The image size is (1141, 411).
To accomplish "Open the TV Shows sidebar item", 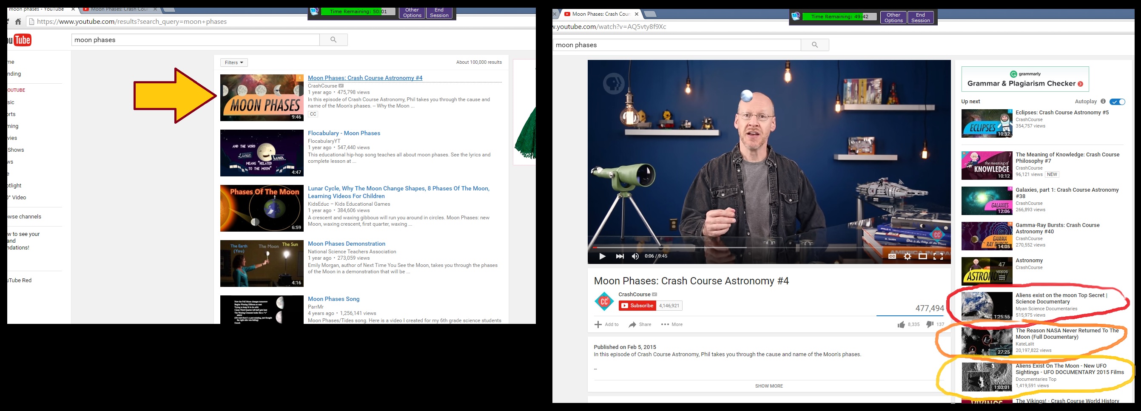I will click(16, 150).
